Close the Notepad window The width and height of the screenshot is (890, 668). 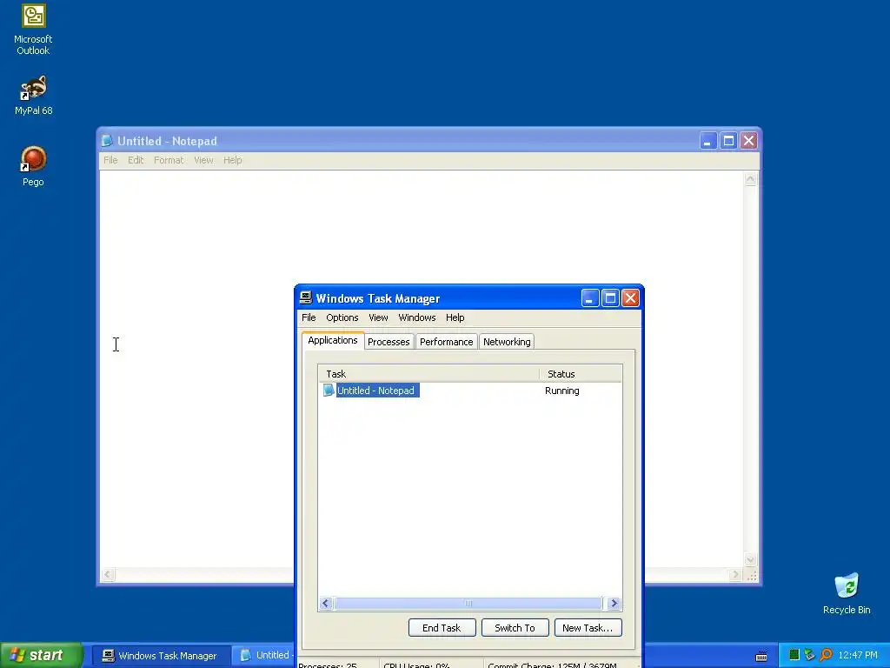[748, 140]
